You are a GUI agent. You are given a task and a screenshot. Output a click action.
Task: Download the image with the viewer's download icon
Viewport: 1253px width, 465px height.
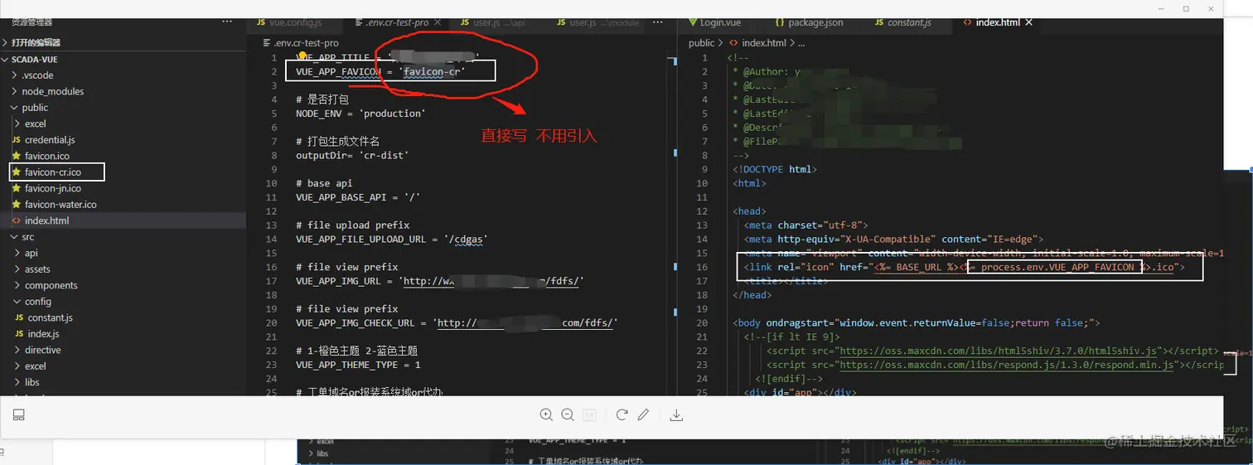pyautogui.click(x=676, y=414)
